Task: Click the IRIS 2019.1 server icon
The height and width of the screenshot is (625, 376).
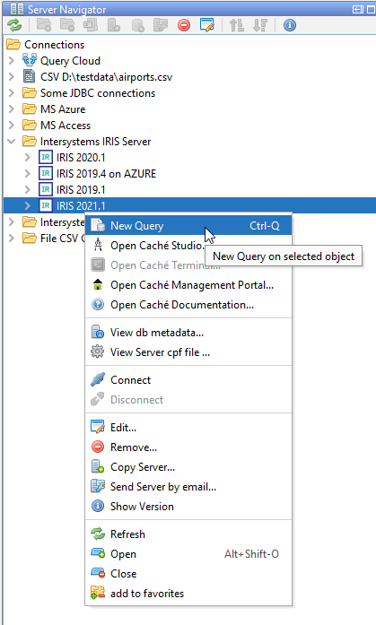Action: click(46, 189)
